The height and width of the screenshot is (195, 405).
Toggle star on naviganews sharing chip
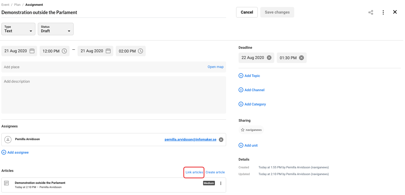tap(242, 130)
